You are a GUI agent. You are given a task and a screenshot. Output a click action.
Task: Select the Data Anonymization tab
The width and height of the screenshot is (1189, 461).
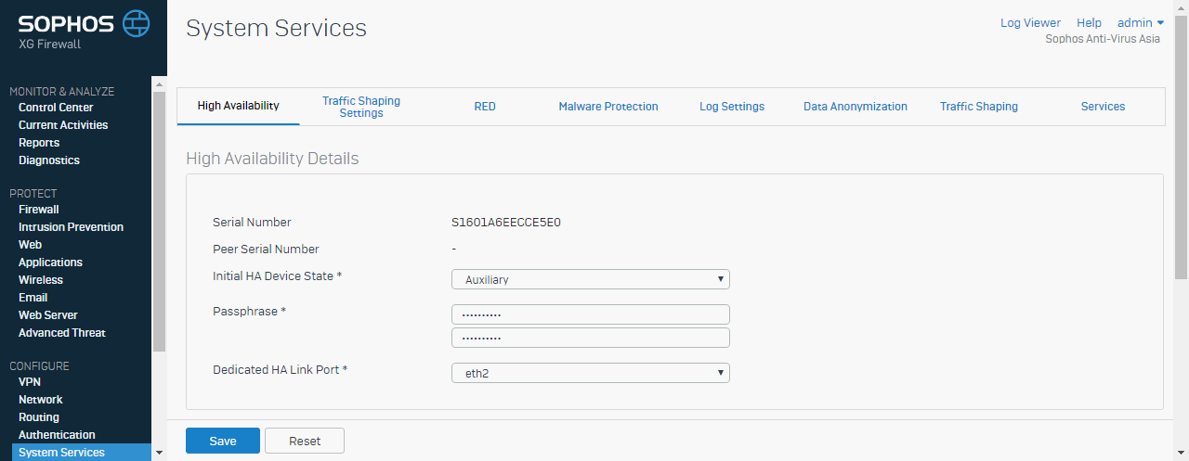[856, 107]
